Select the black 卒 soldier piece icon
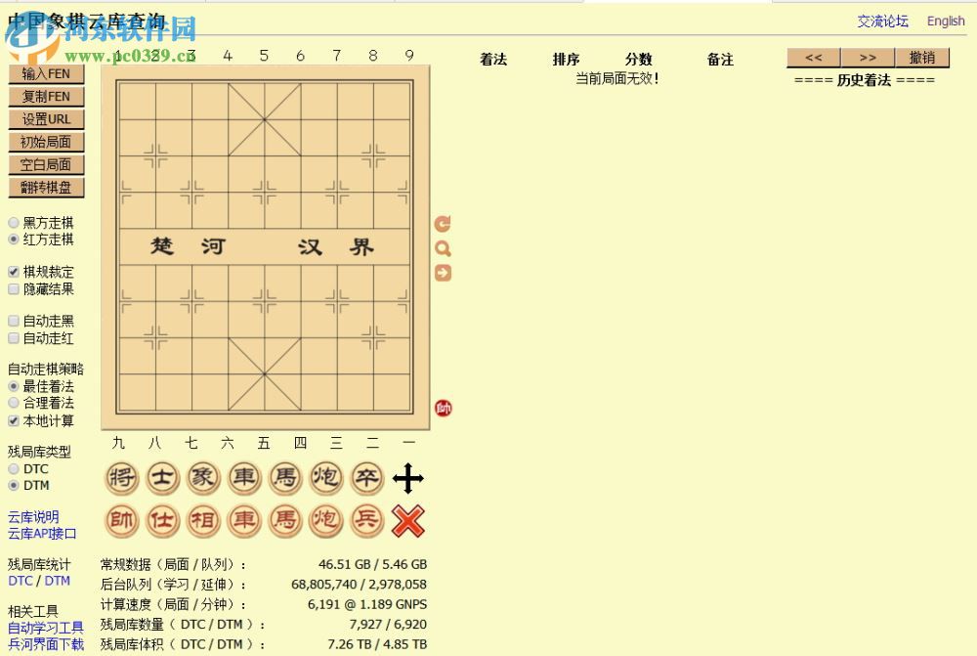977x656 pixels. coord(366,478)
